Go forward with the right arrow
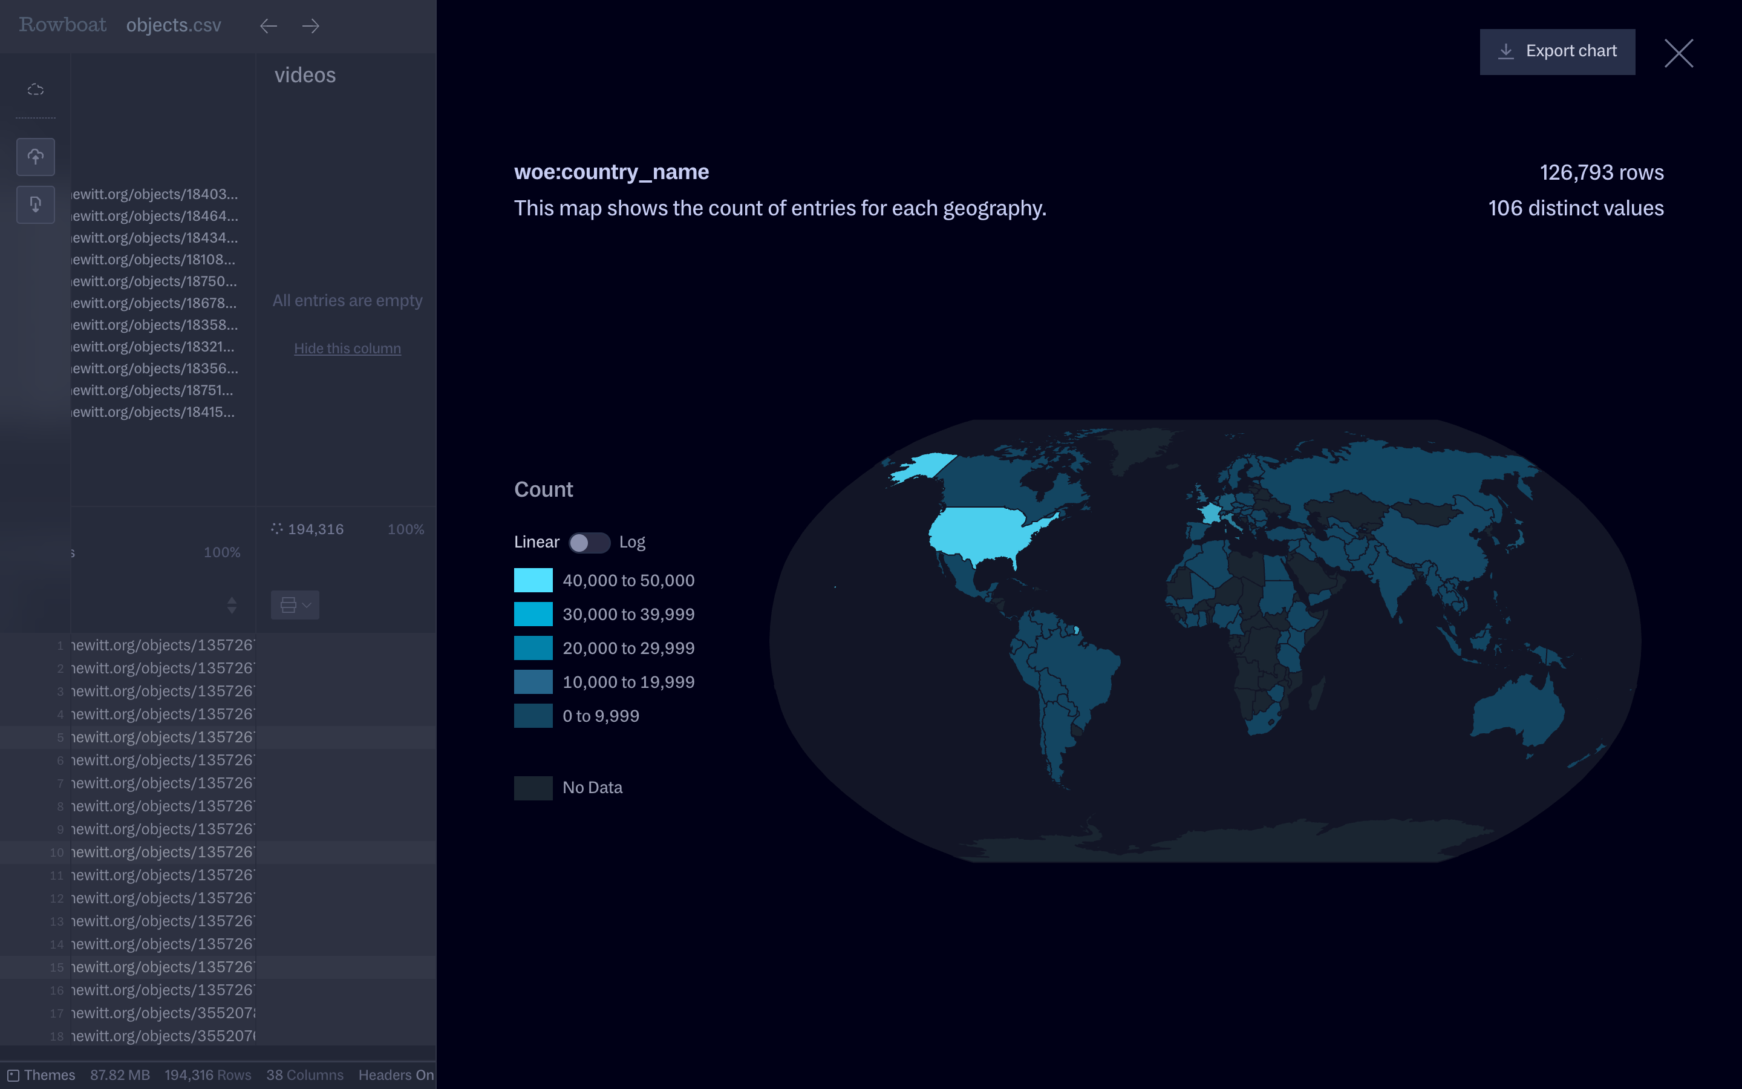1742x1089 pixels. (x=311, y=26)
